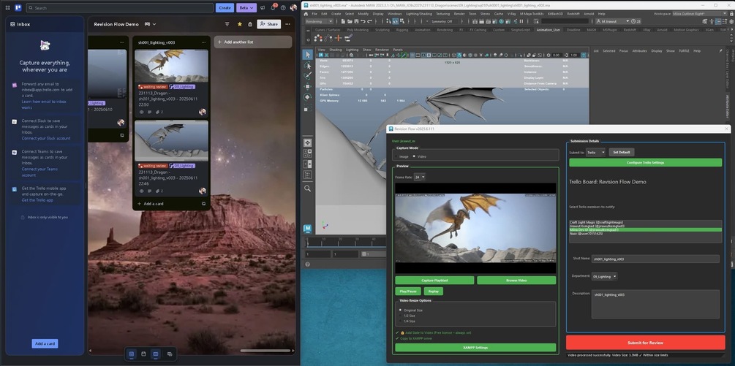Click the Maya home icon in menu bar
Screen dimensions: 735x366
point(306,14)
